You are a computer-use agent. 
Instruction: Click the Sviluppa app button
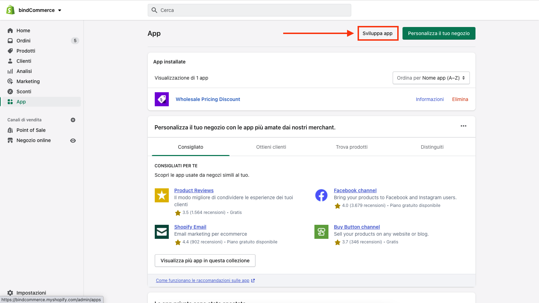tap(378, 33)
